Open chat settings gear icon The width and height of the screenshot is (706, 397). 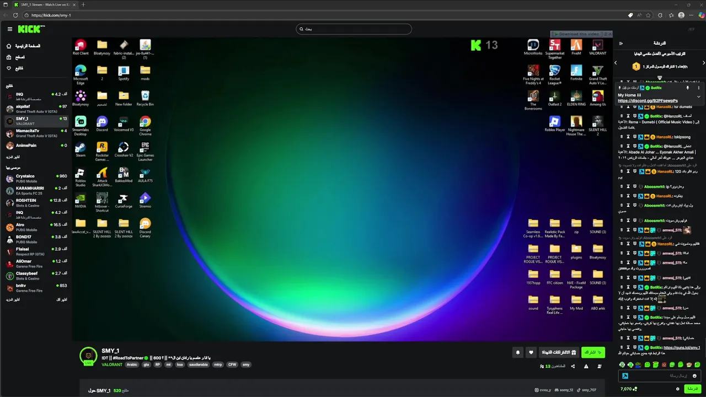coord(677,389)
